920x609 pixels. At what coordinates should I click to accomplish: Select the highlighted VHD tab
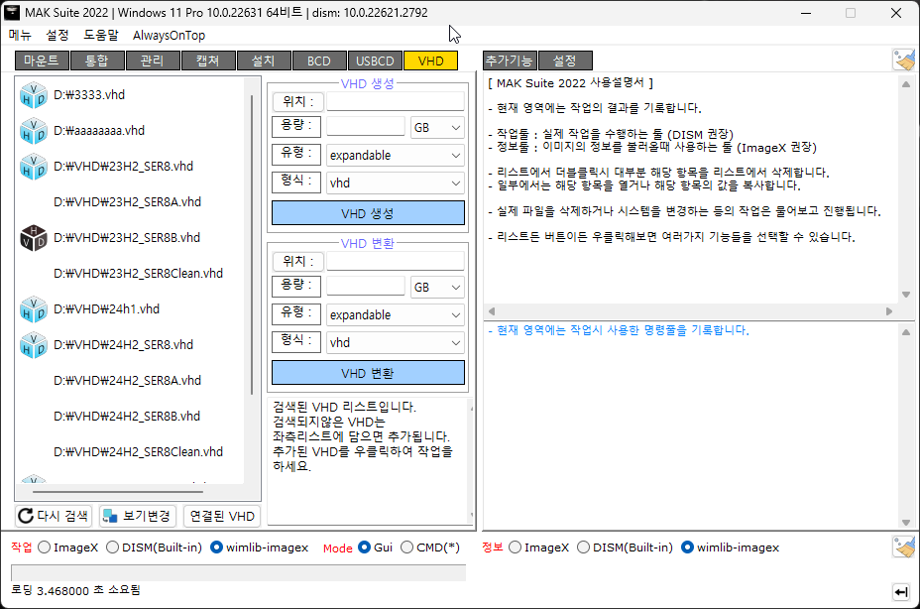click(430, 61)
